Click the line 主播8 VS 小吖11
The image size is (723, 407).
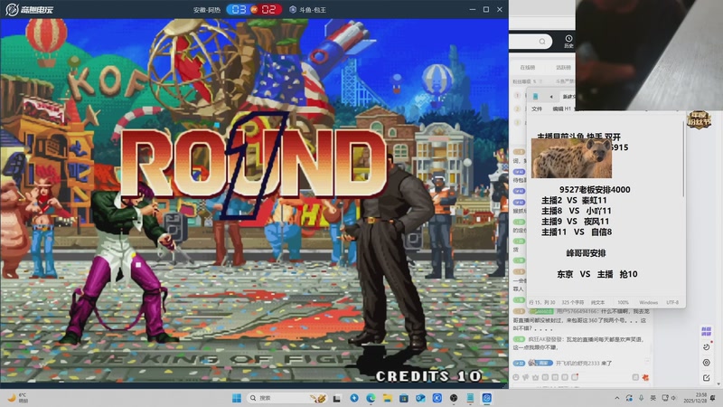(x=577, y=211)
